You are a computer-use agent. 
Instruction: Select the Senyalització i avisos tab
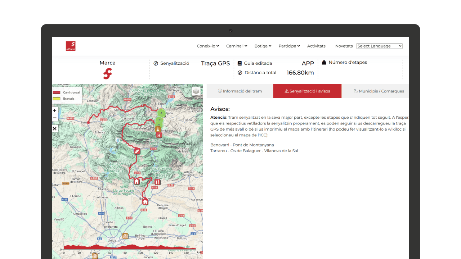pos(307,91)
